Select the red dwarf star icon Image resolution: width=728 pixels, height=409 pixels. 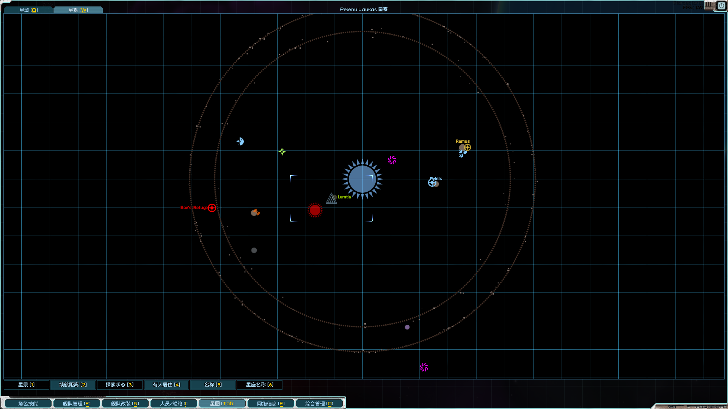[x=315, y=210]
